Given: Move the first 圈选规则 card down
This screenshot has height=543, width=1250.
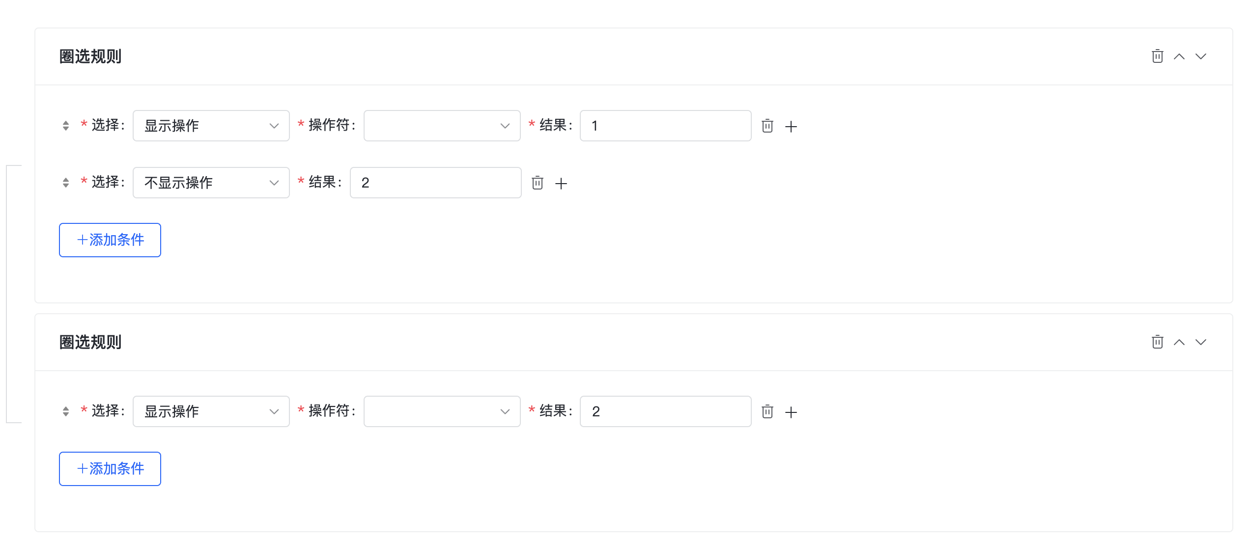Looking at the screenshot, I should pyautogui.click(x=1200, y=56).
